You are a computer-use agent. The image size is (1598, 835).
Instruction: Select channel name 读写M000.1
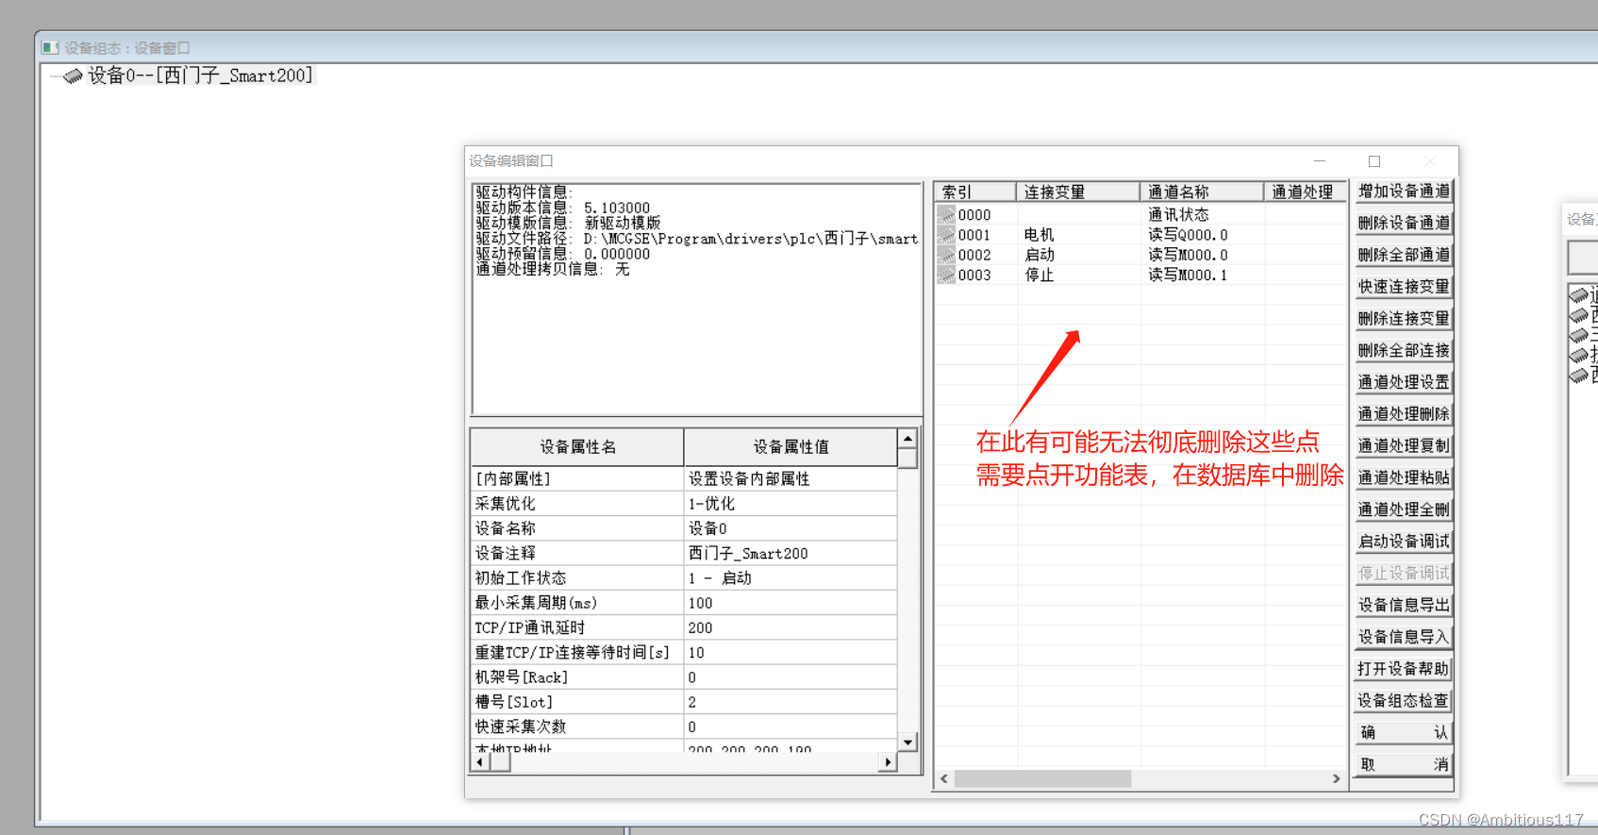pos(1188,275)
